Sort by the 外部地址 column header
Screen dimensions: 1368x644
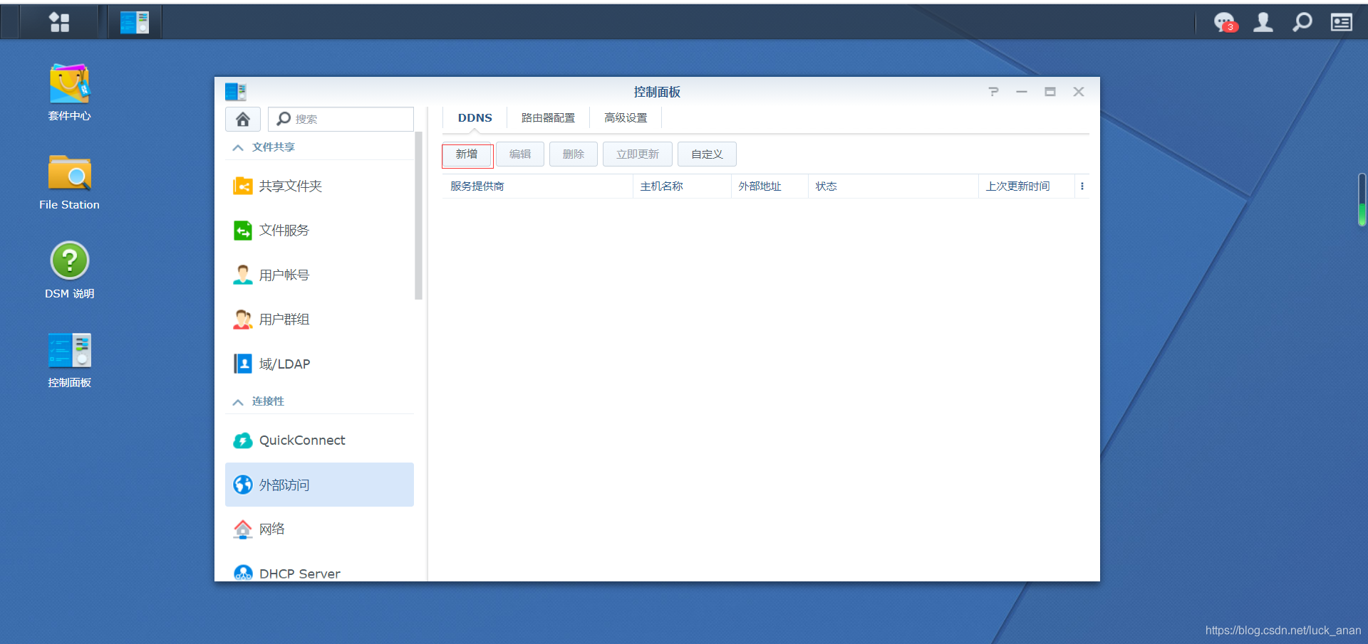pyautogui.click(x=769, y=186)
